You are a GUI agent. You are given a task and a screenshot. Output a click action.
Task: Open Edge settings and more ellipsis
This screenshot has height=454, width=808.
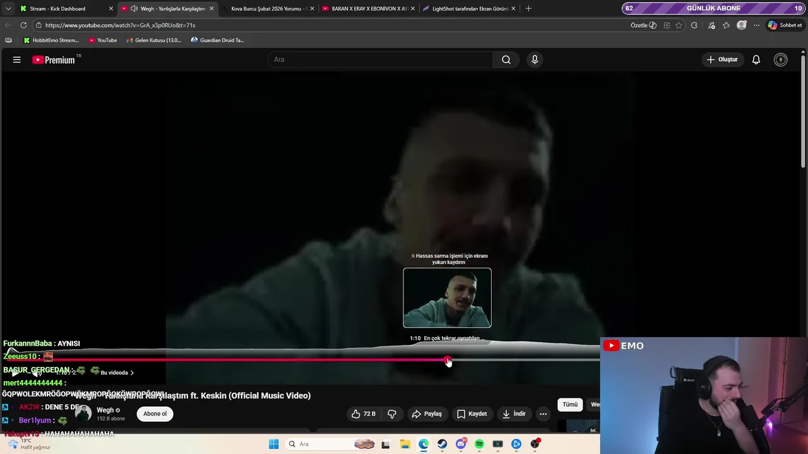click(x=756, y=25)
